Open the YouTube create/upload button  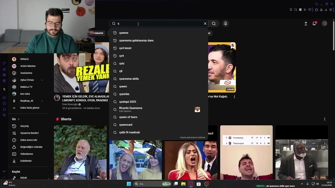[x=306, y=23]
